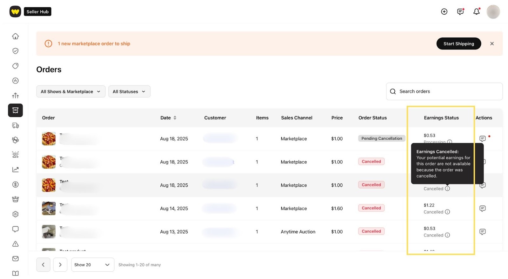Image resolution: width=508 pixels, height=279 pixels.
Task: Open the home icon in sidebar
Action: pos(15,36)
